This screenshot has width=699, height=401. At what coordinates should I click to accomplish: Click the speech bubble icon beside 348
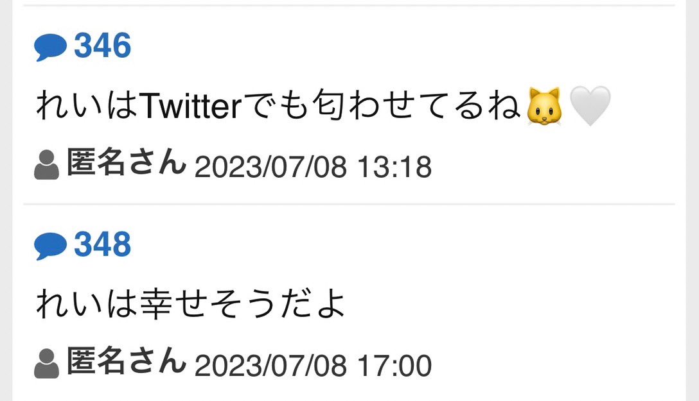(50, 246)
